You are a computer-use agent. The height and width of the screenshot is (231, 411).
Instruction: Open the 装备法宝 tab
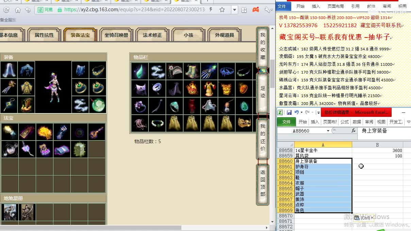pos(80,35)
